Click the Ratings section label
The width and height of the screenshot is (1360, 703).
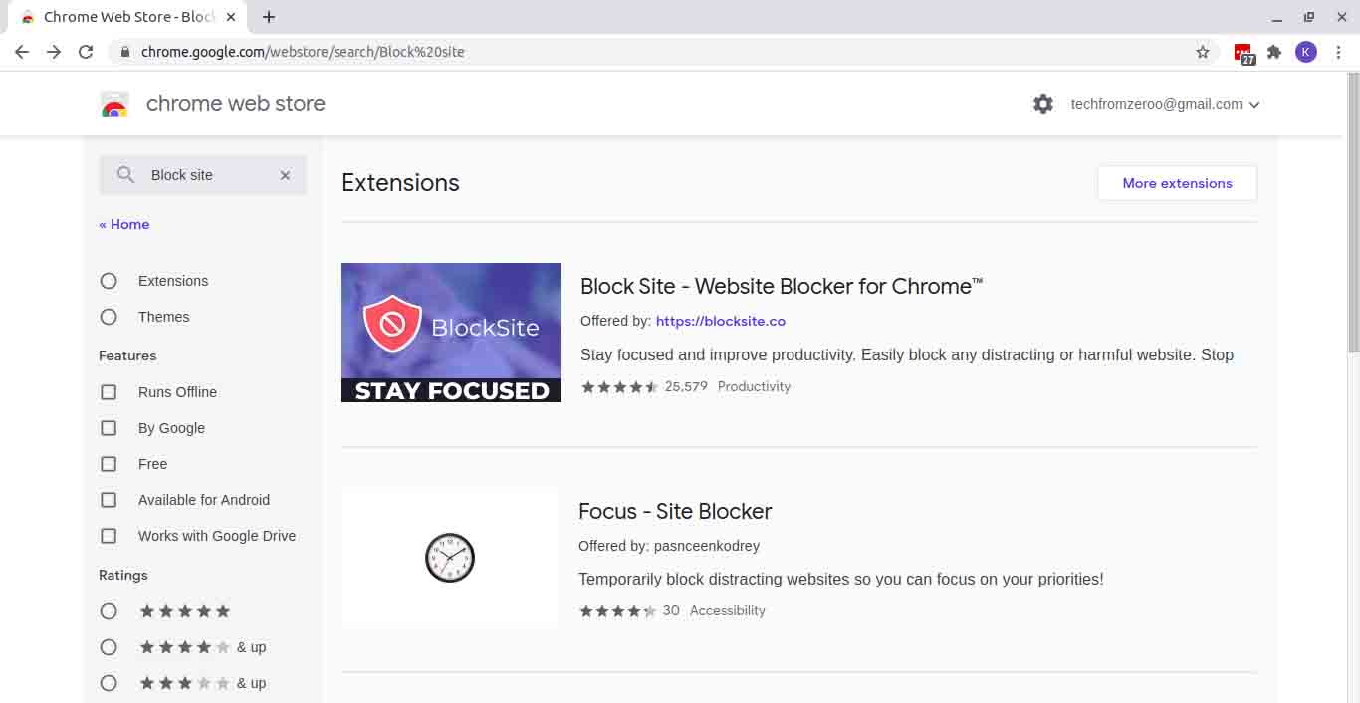click(123, 575)
